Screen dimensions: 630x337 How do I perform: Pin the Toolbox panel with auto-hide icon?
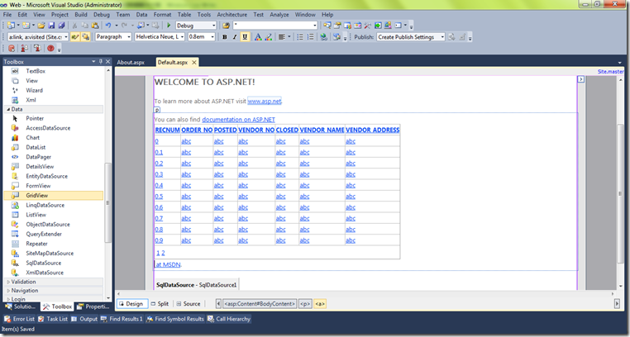[x=100, y=61]
